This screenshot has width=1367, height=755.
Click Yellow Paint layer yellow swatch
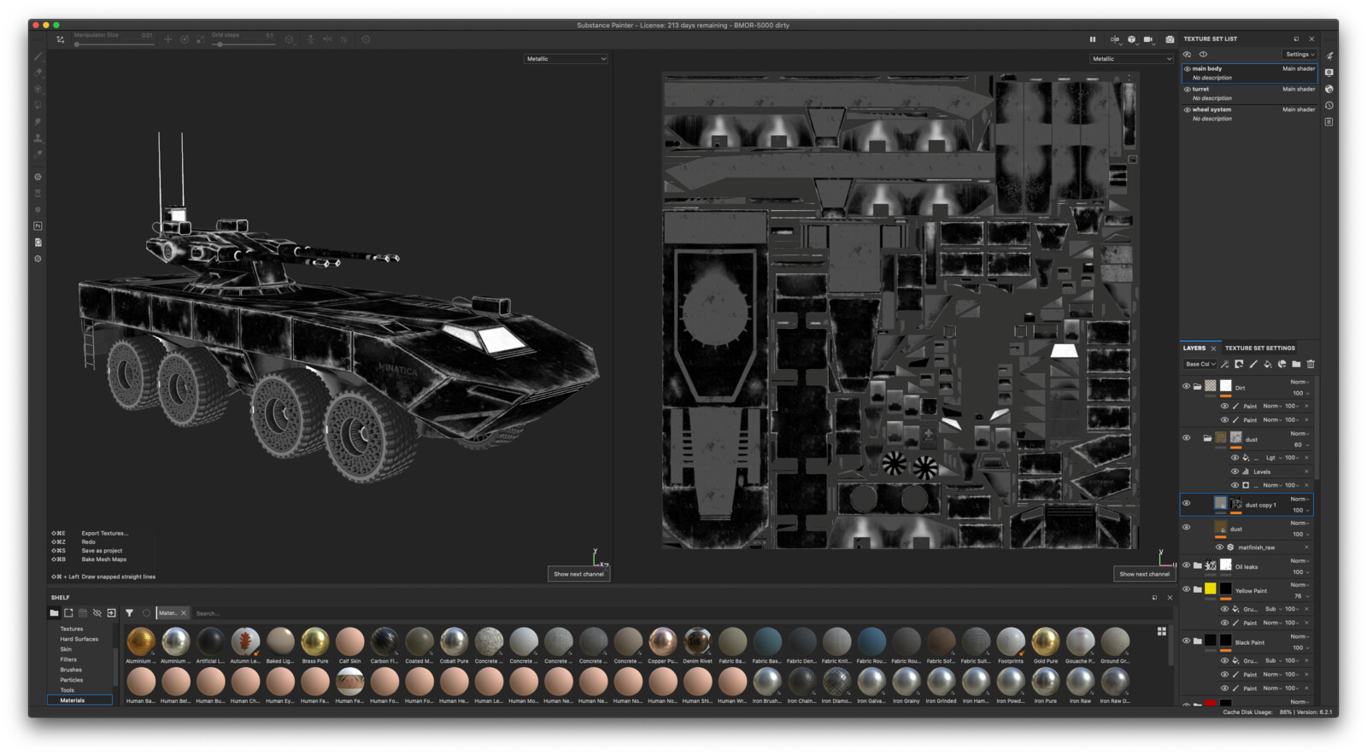pyautogui.click(x=1210, y=589)
